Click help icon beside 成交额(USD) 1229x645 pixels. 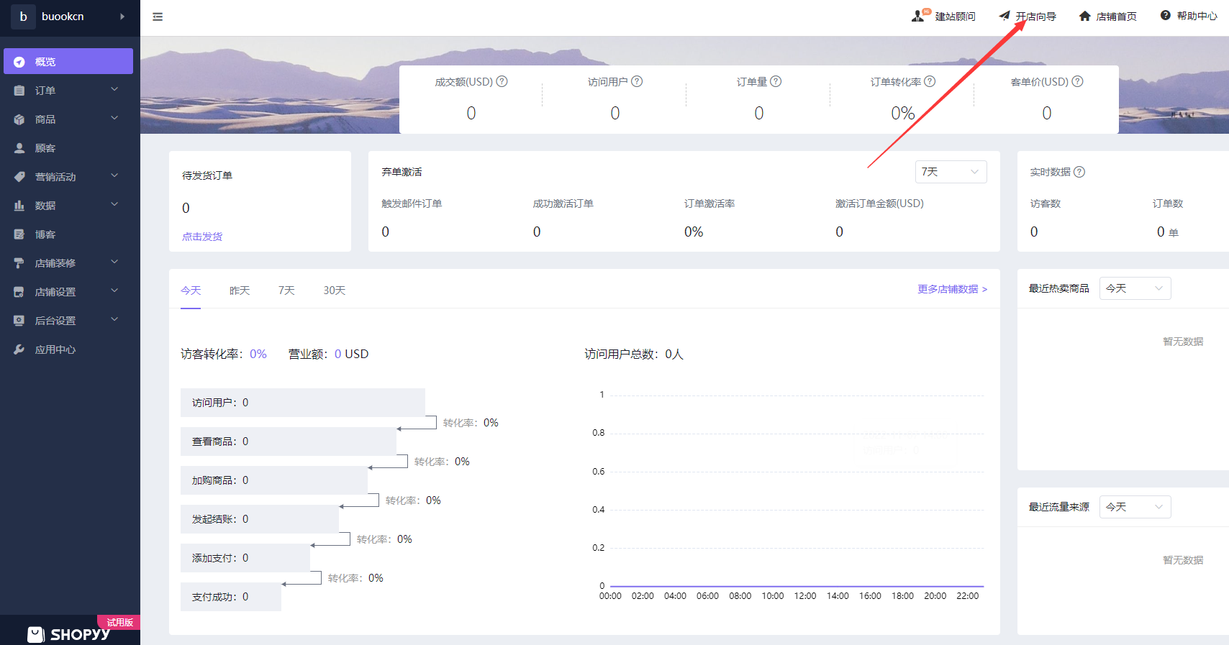tap(502, 81)
